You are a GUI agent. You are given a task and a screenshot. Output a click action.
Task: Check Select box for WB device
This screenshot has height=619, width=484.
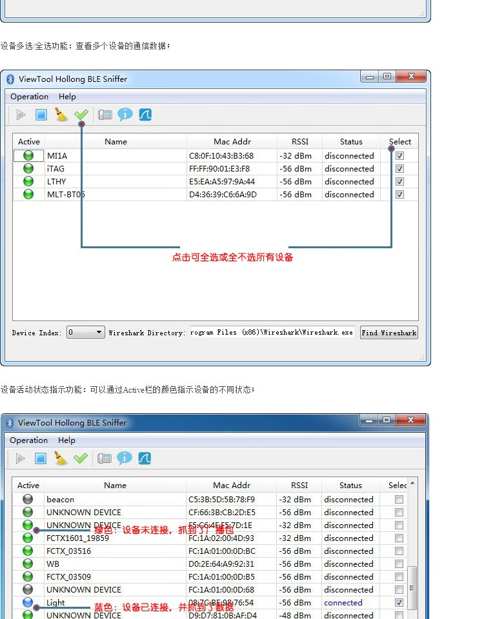click(x=399, y=564)
